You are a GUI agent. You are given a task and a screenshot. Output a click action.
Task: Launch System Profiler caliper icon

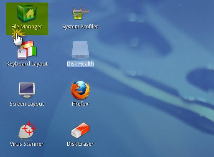click(80, 13)
